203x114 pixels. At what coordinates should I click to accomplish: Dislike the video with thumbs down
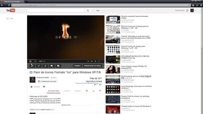coord(44,86)
